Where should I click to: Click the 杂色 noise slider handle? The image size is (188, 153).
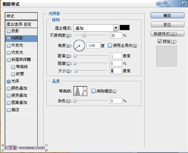(75, 101)
